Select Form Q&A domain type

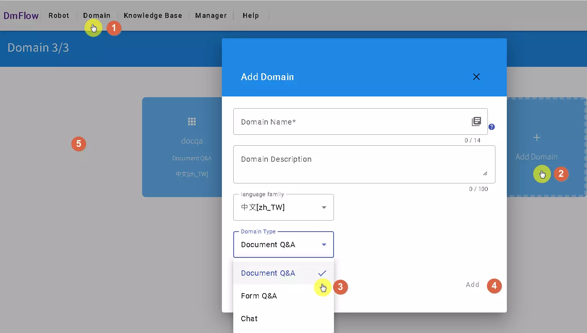coord(259,296)
